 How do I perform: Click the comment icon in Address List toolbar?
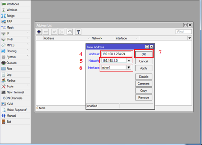click(70, 32)
